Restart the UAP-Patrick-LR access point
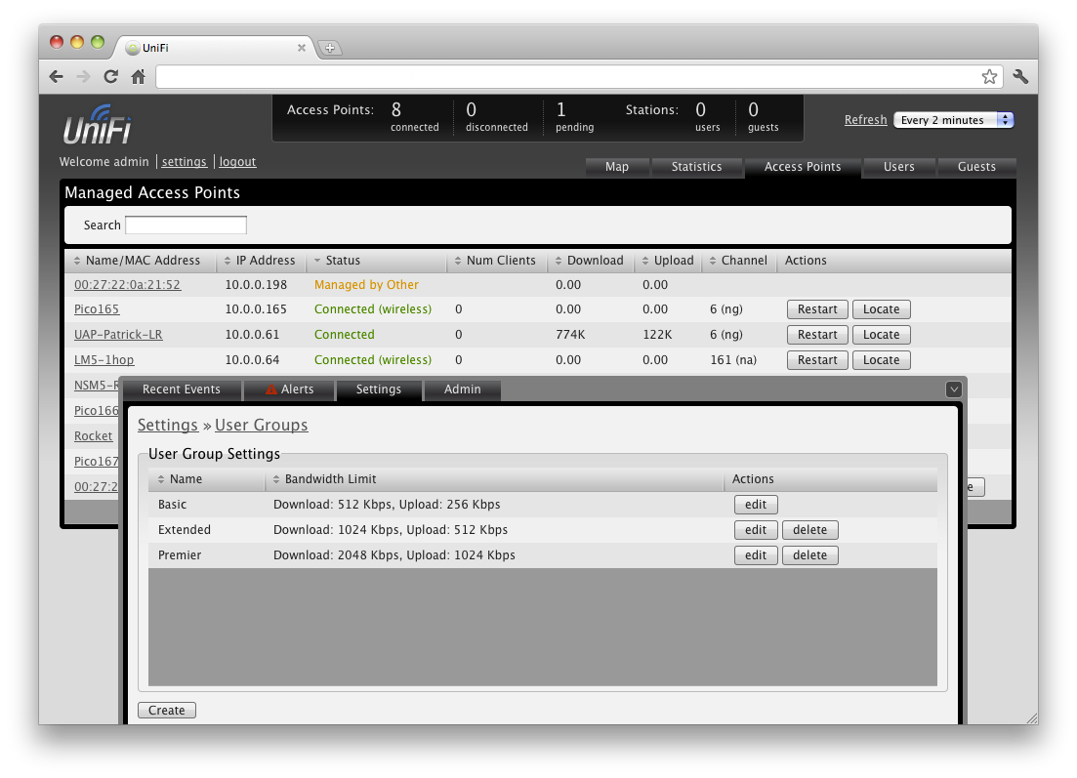This screenshot has height=778, width=1077. 817,335
